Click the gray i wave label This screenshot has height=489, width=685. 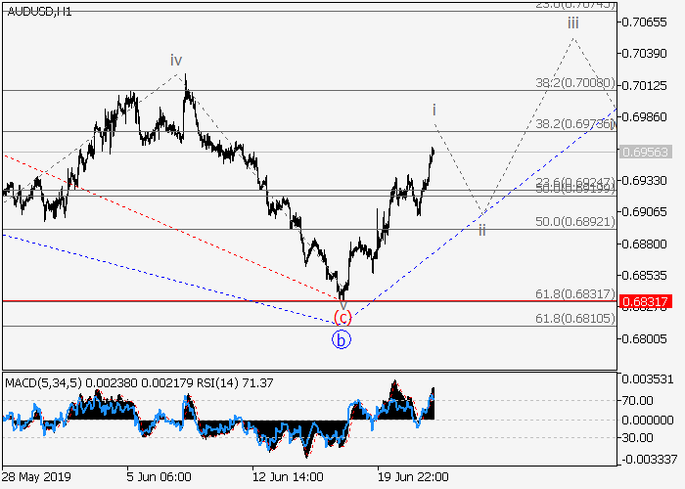(x=434, y=110)
